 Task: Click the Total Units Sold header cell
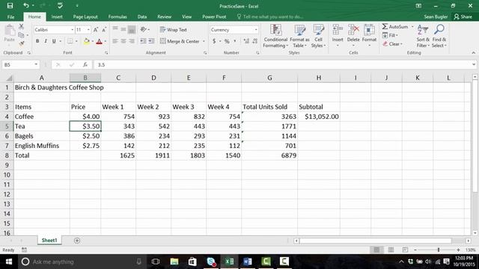(x=269, y=107)
